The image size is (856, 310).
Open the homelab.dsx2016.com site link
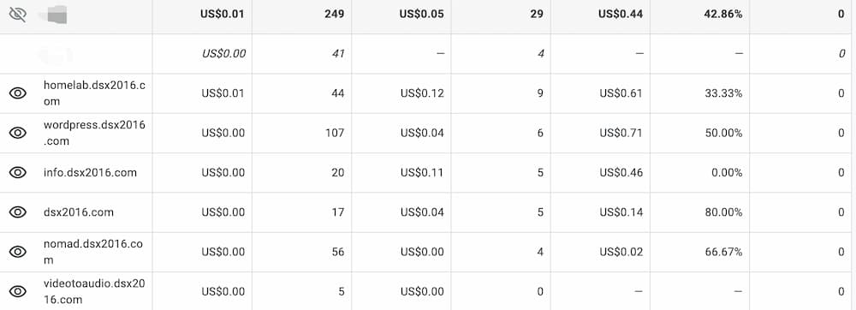(x=94, y=93)
